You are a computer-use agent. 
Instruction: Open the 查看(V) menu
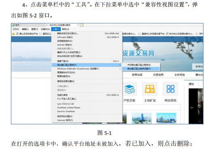tap(35, 29)
